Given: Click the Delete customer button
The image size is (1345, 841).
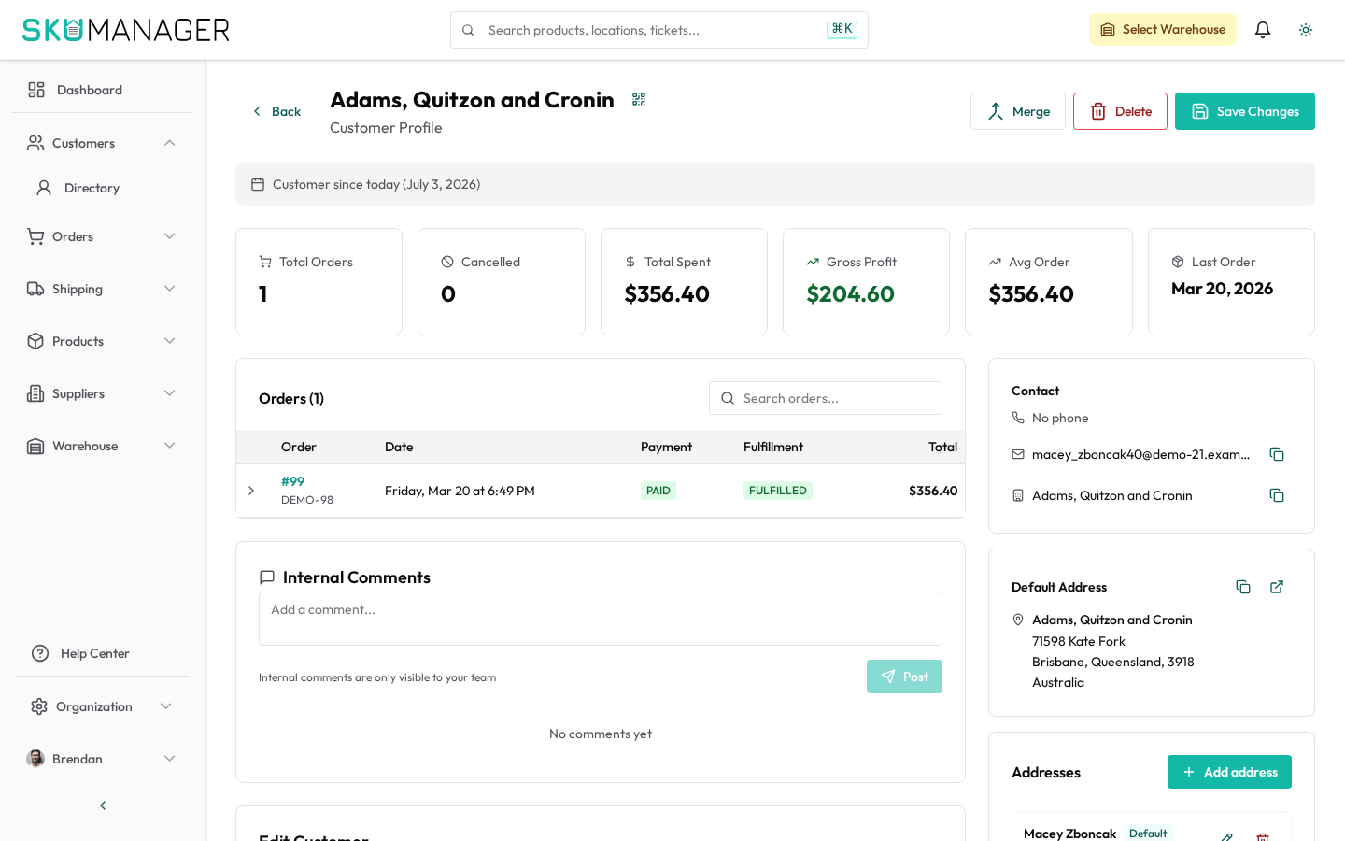Looking at the screenshot, I should 1120,111.
